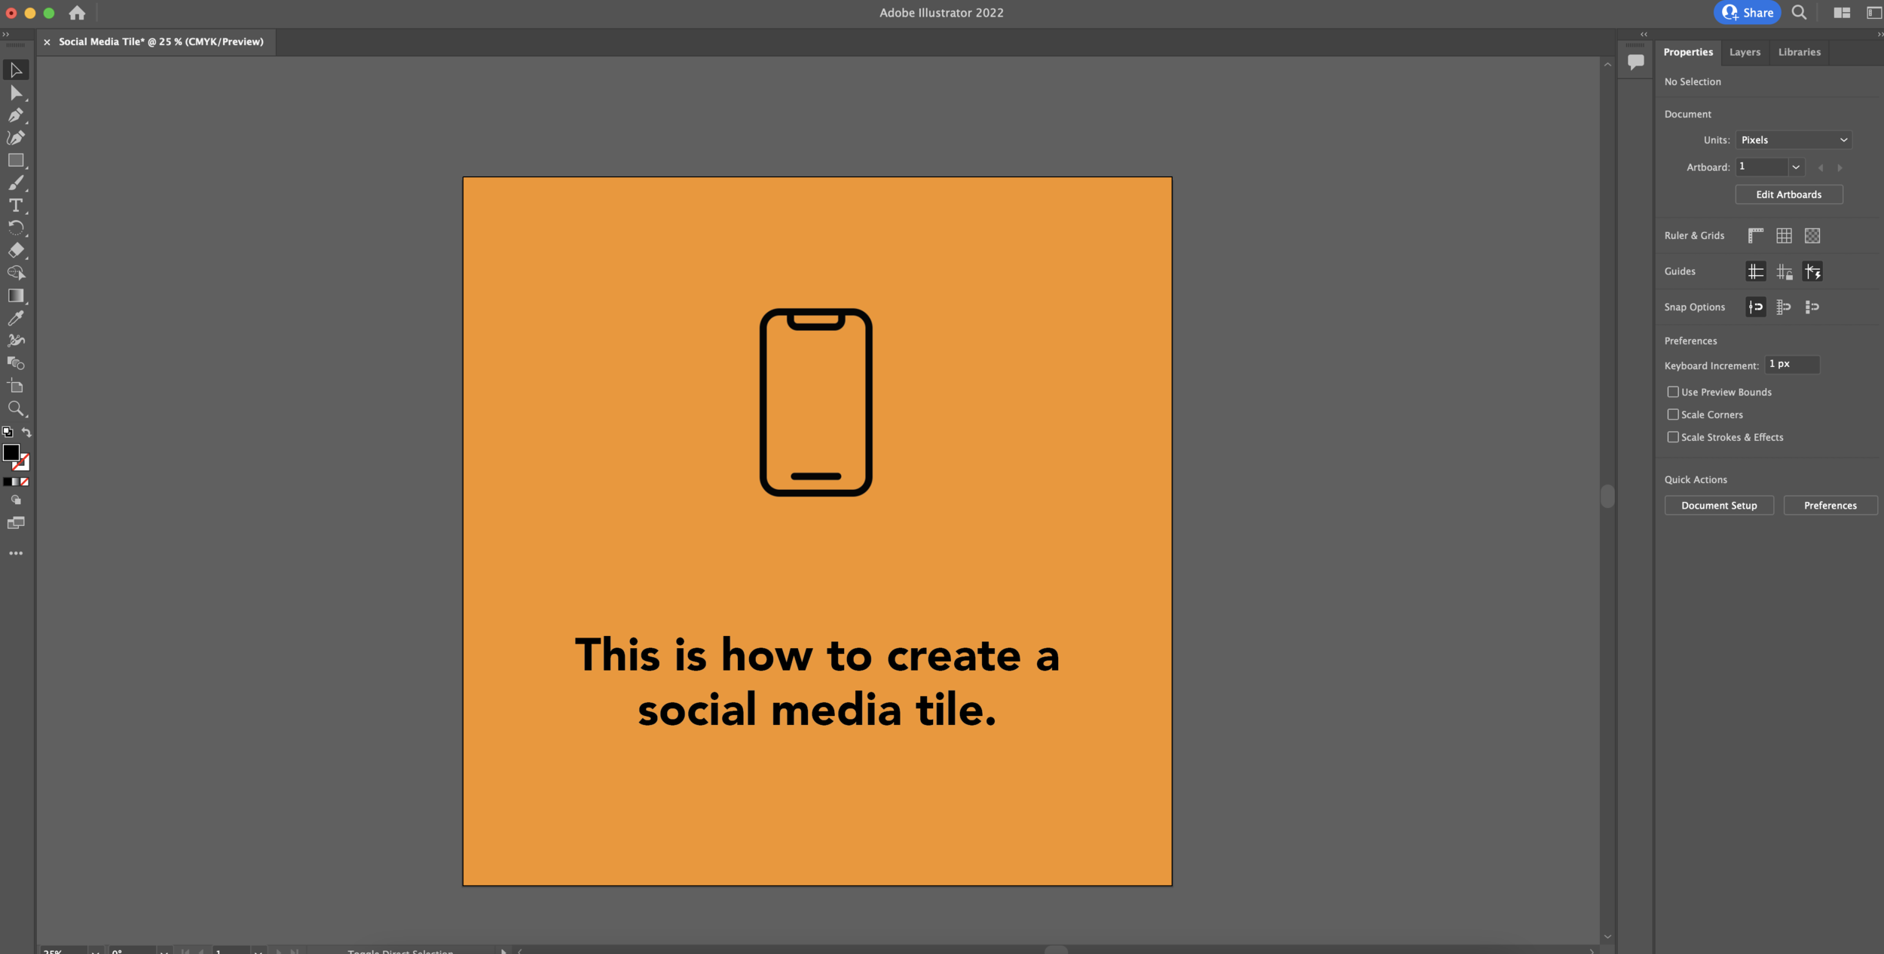1884x954 pixels.
Task: Switch to the Layers tab
Action: pyautogui.click(x=1745, y=52)
